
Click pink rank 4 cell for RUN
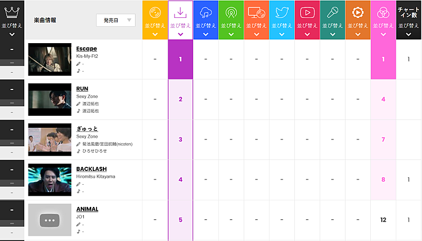383,99
